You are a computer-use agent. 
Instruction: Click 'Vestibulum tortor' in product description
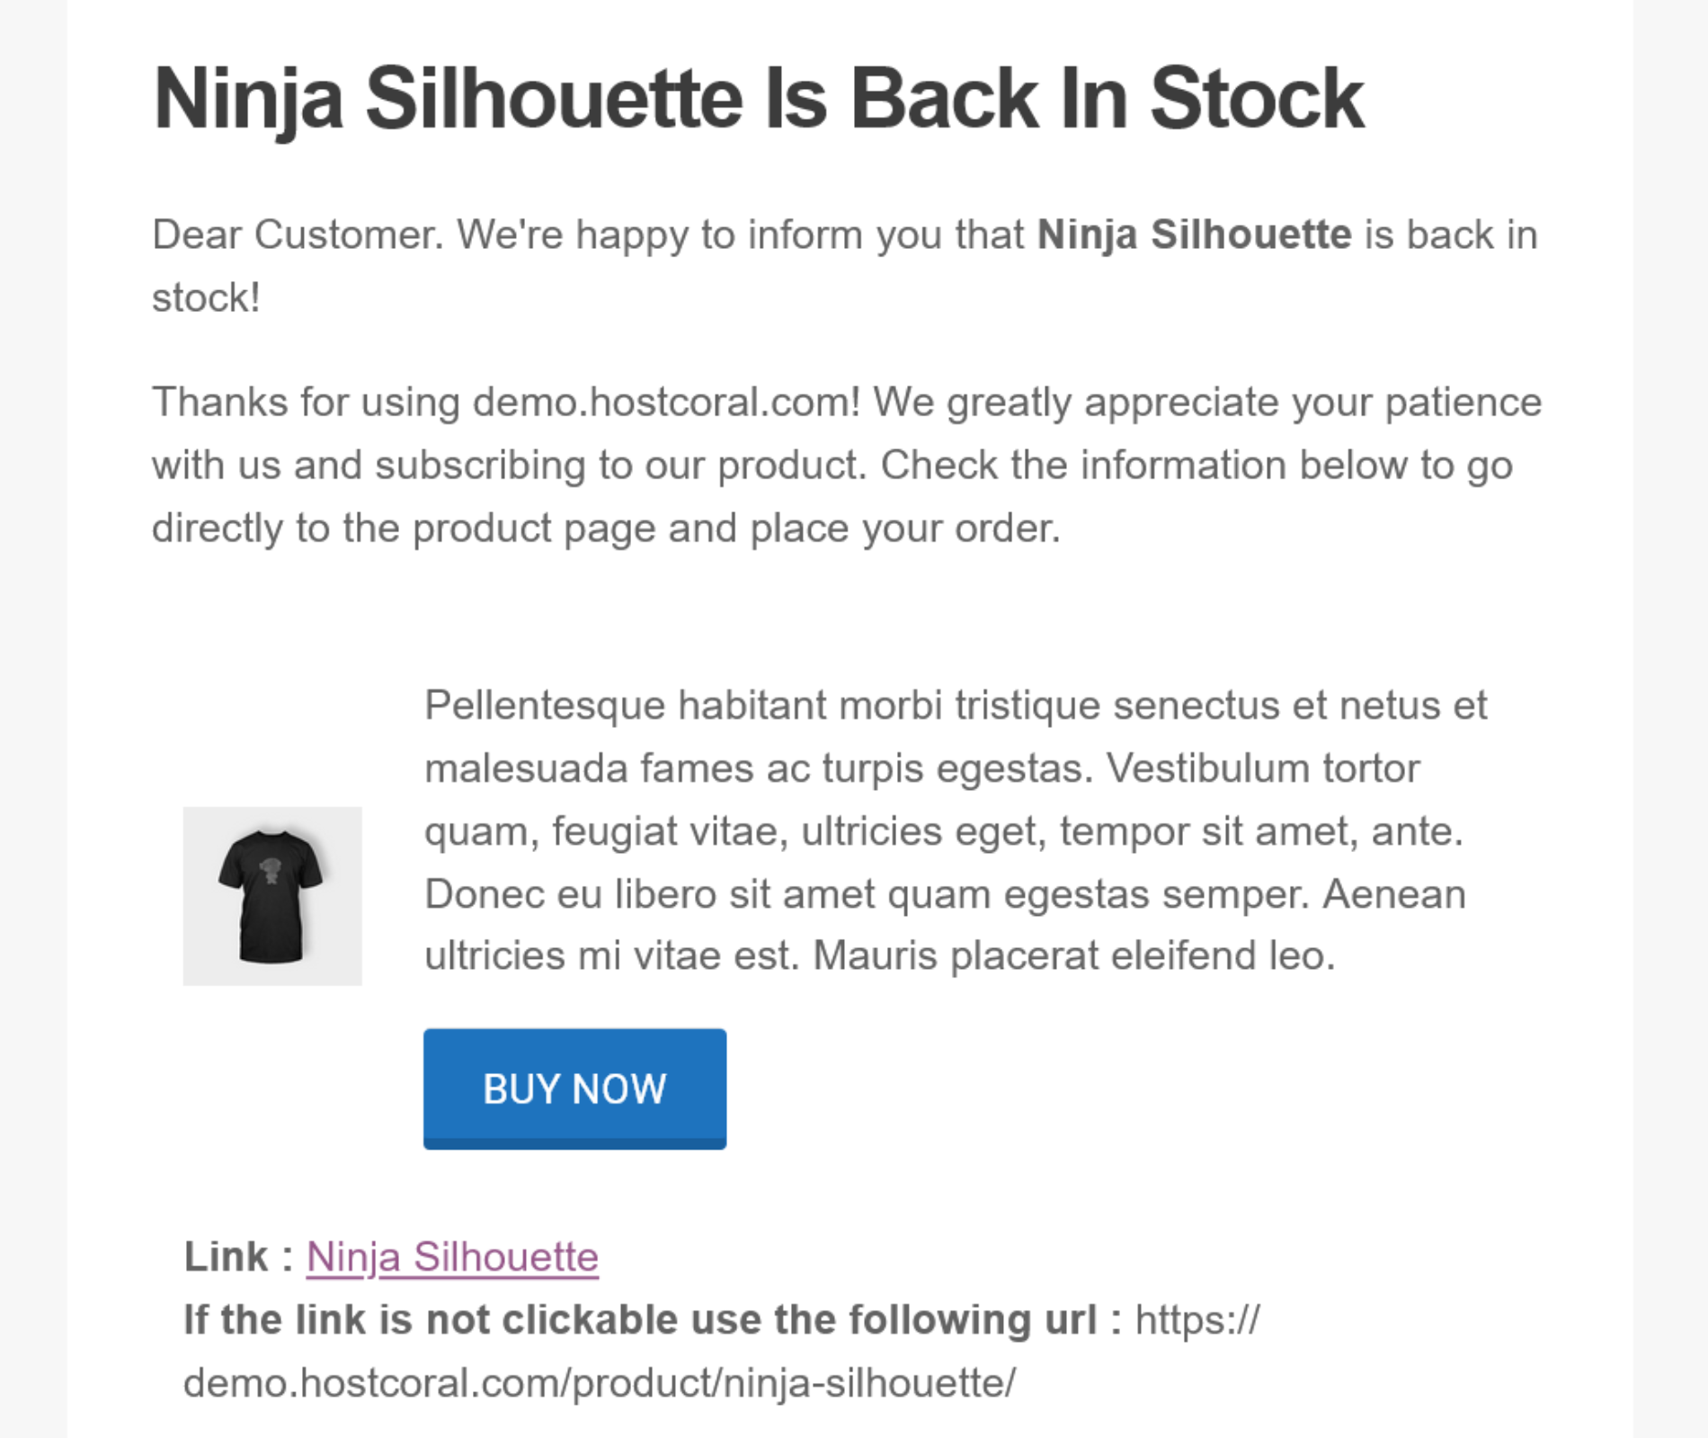pyautogui.click(x=1262, y=768)
